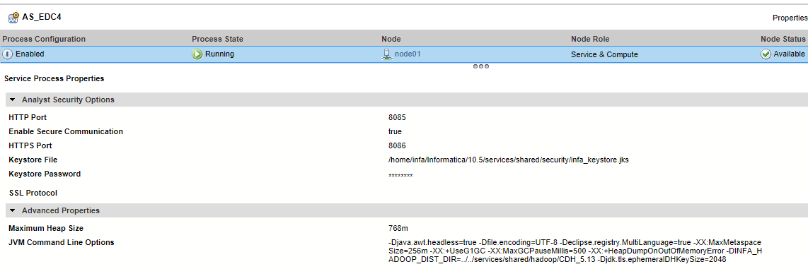Select the infa_keystore.jks file path
The image size is (808, 269).
pyautogui.click(x=509, y=160)
